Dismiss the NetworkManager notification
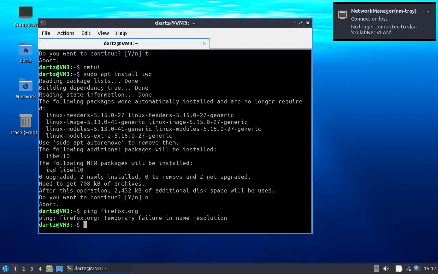438x274 pixels. tap(428, 12)
